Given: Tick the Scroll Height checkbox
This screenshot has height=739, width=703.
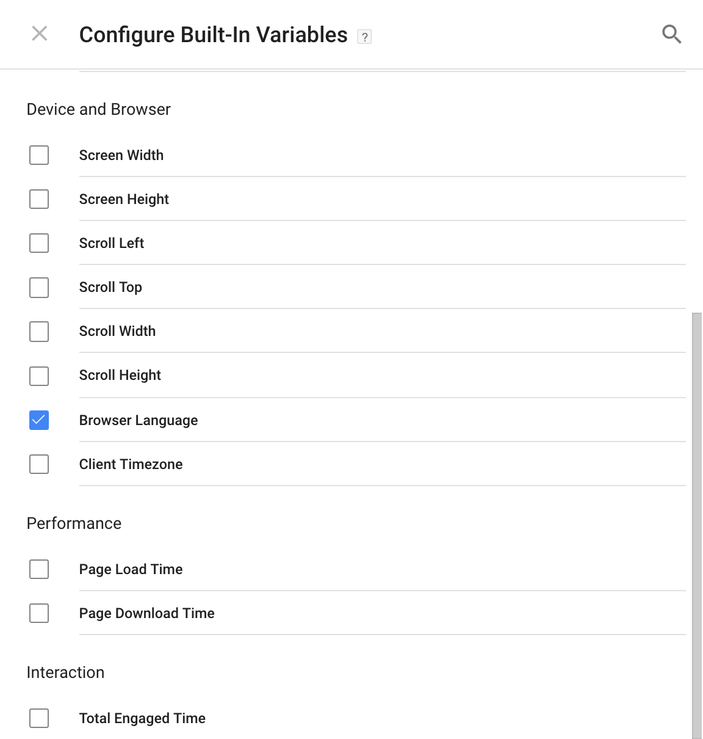Looking at the screenshot, I should click(39, 376).
